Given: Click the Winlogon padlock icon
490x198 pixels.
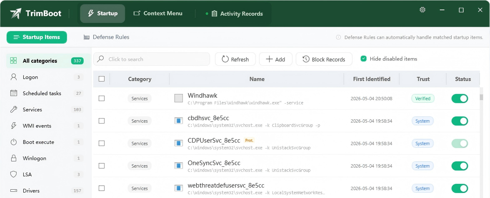Looking at the screenshot, I should pos(13,158).
